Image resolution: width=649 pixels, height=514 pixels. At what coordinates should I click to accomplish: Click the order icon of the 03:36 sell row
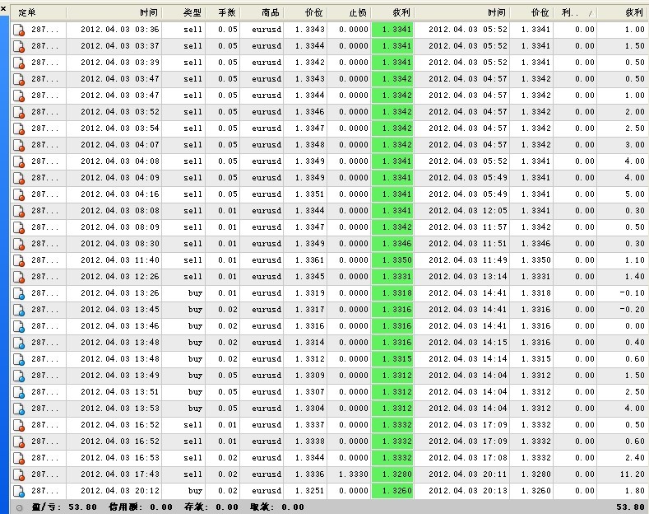(x=19, y=30)
